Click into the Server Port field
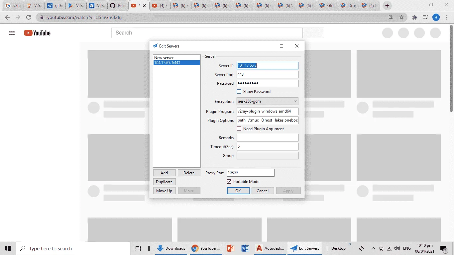This screenshot has height=255, width=454. coord(268,74)
